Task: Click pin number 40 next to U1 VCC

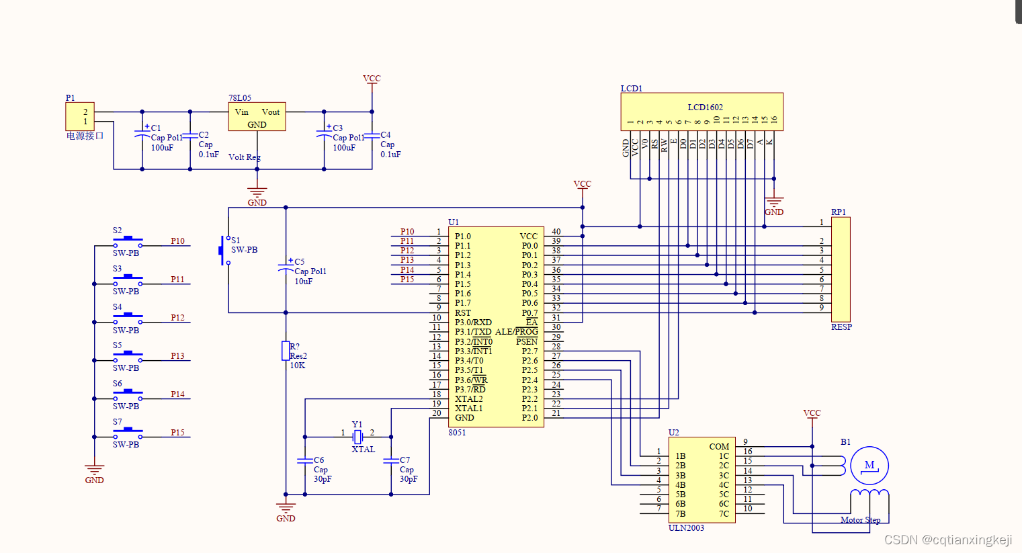Action: (x=556, y=232)
